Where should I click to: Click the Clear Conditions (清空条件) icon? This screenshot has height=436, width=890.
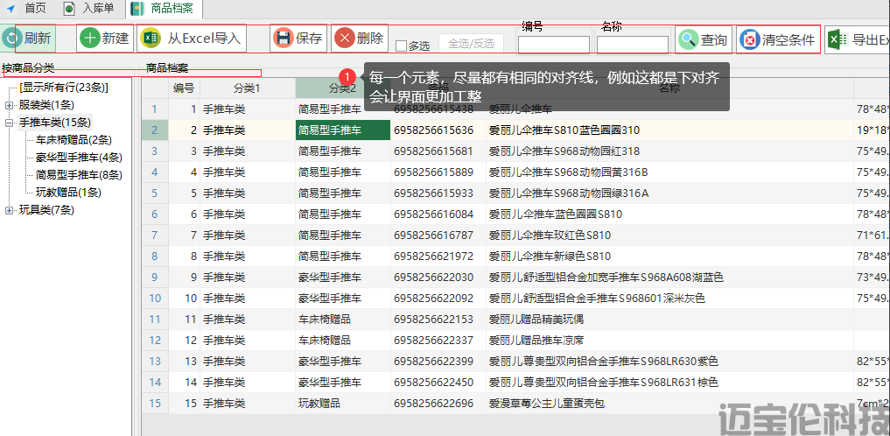[x=750, y=39]
